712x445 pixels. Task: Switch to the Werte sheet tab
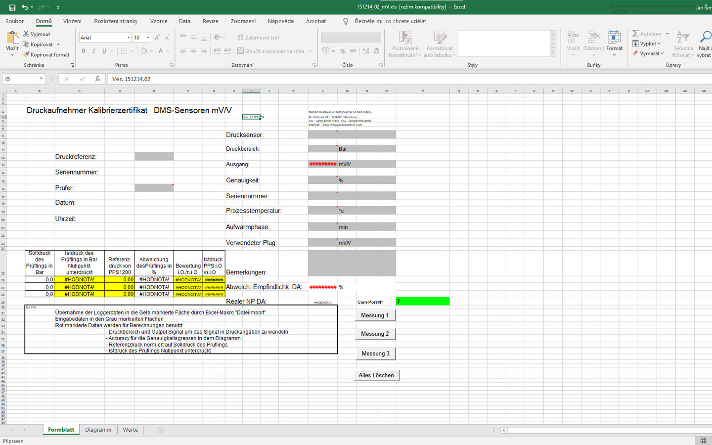point(131,430)
